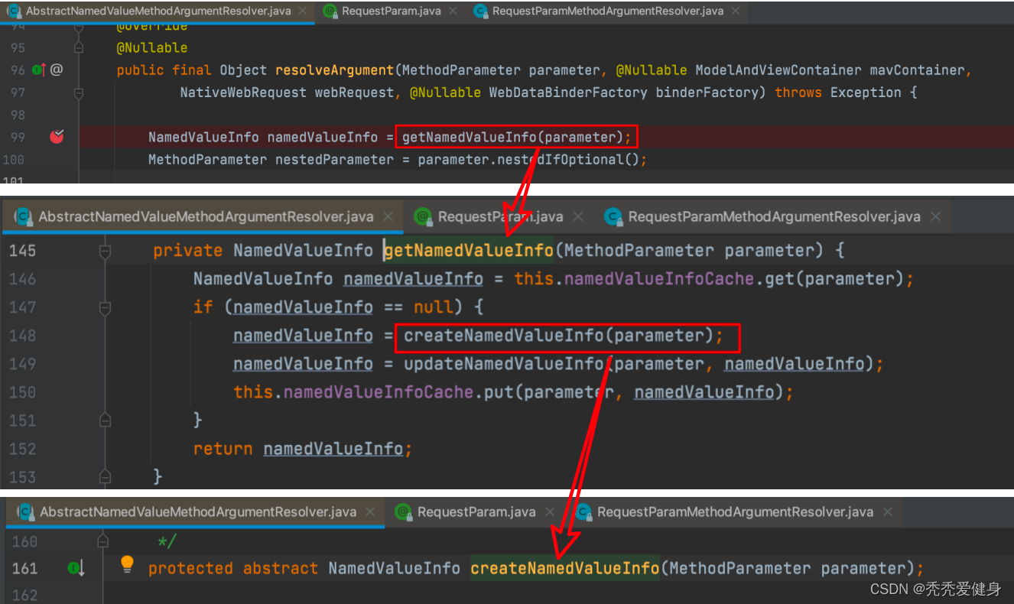Click the breakpoint icon on line 99
This screenshot has height=604, width=1014.
click(x=57, y=137)
